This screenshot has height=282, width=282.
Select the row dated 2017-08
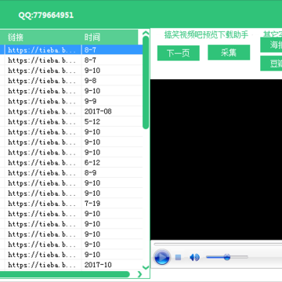pyautogui.click(x=71, y=111)
